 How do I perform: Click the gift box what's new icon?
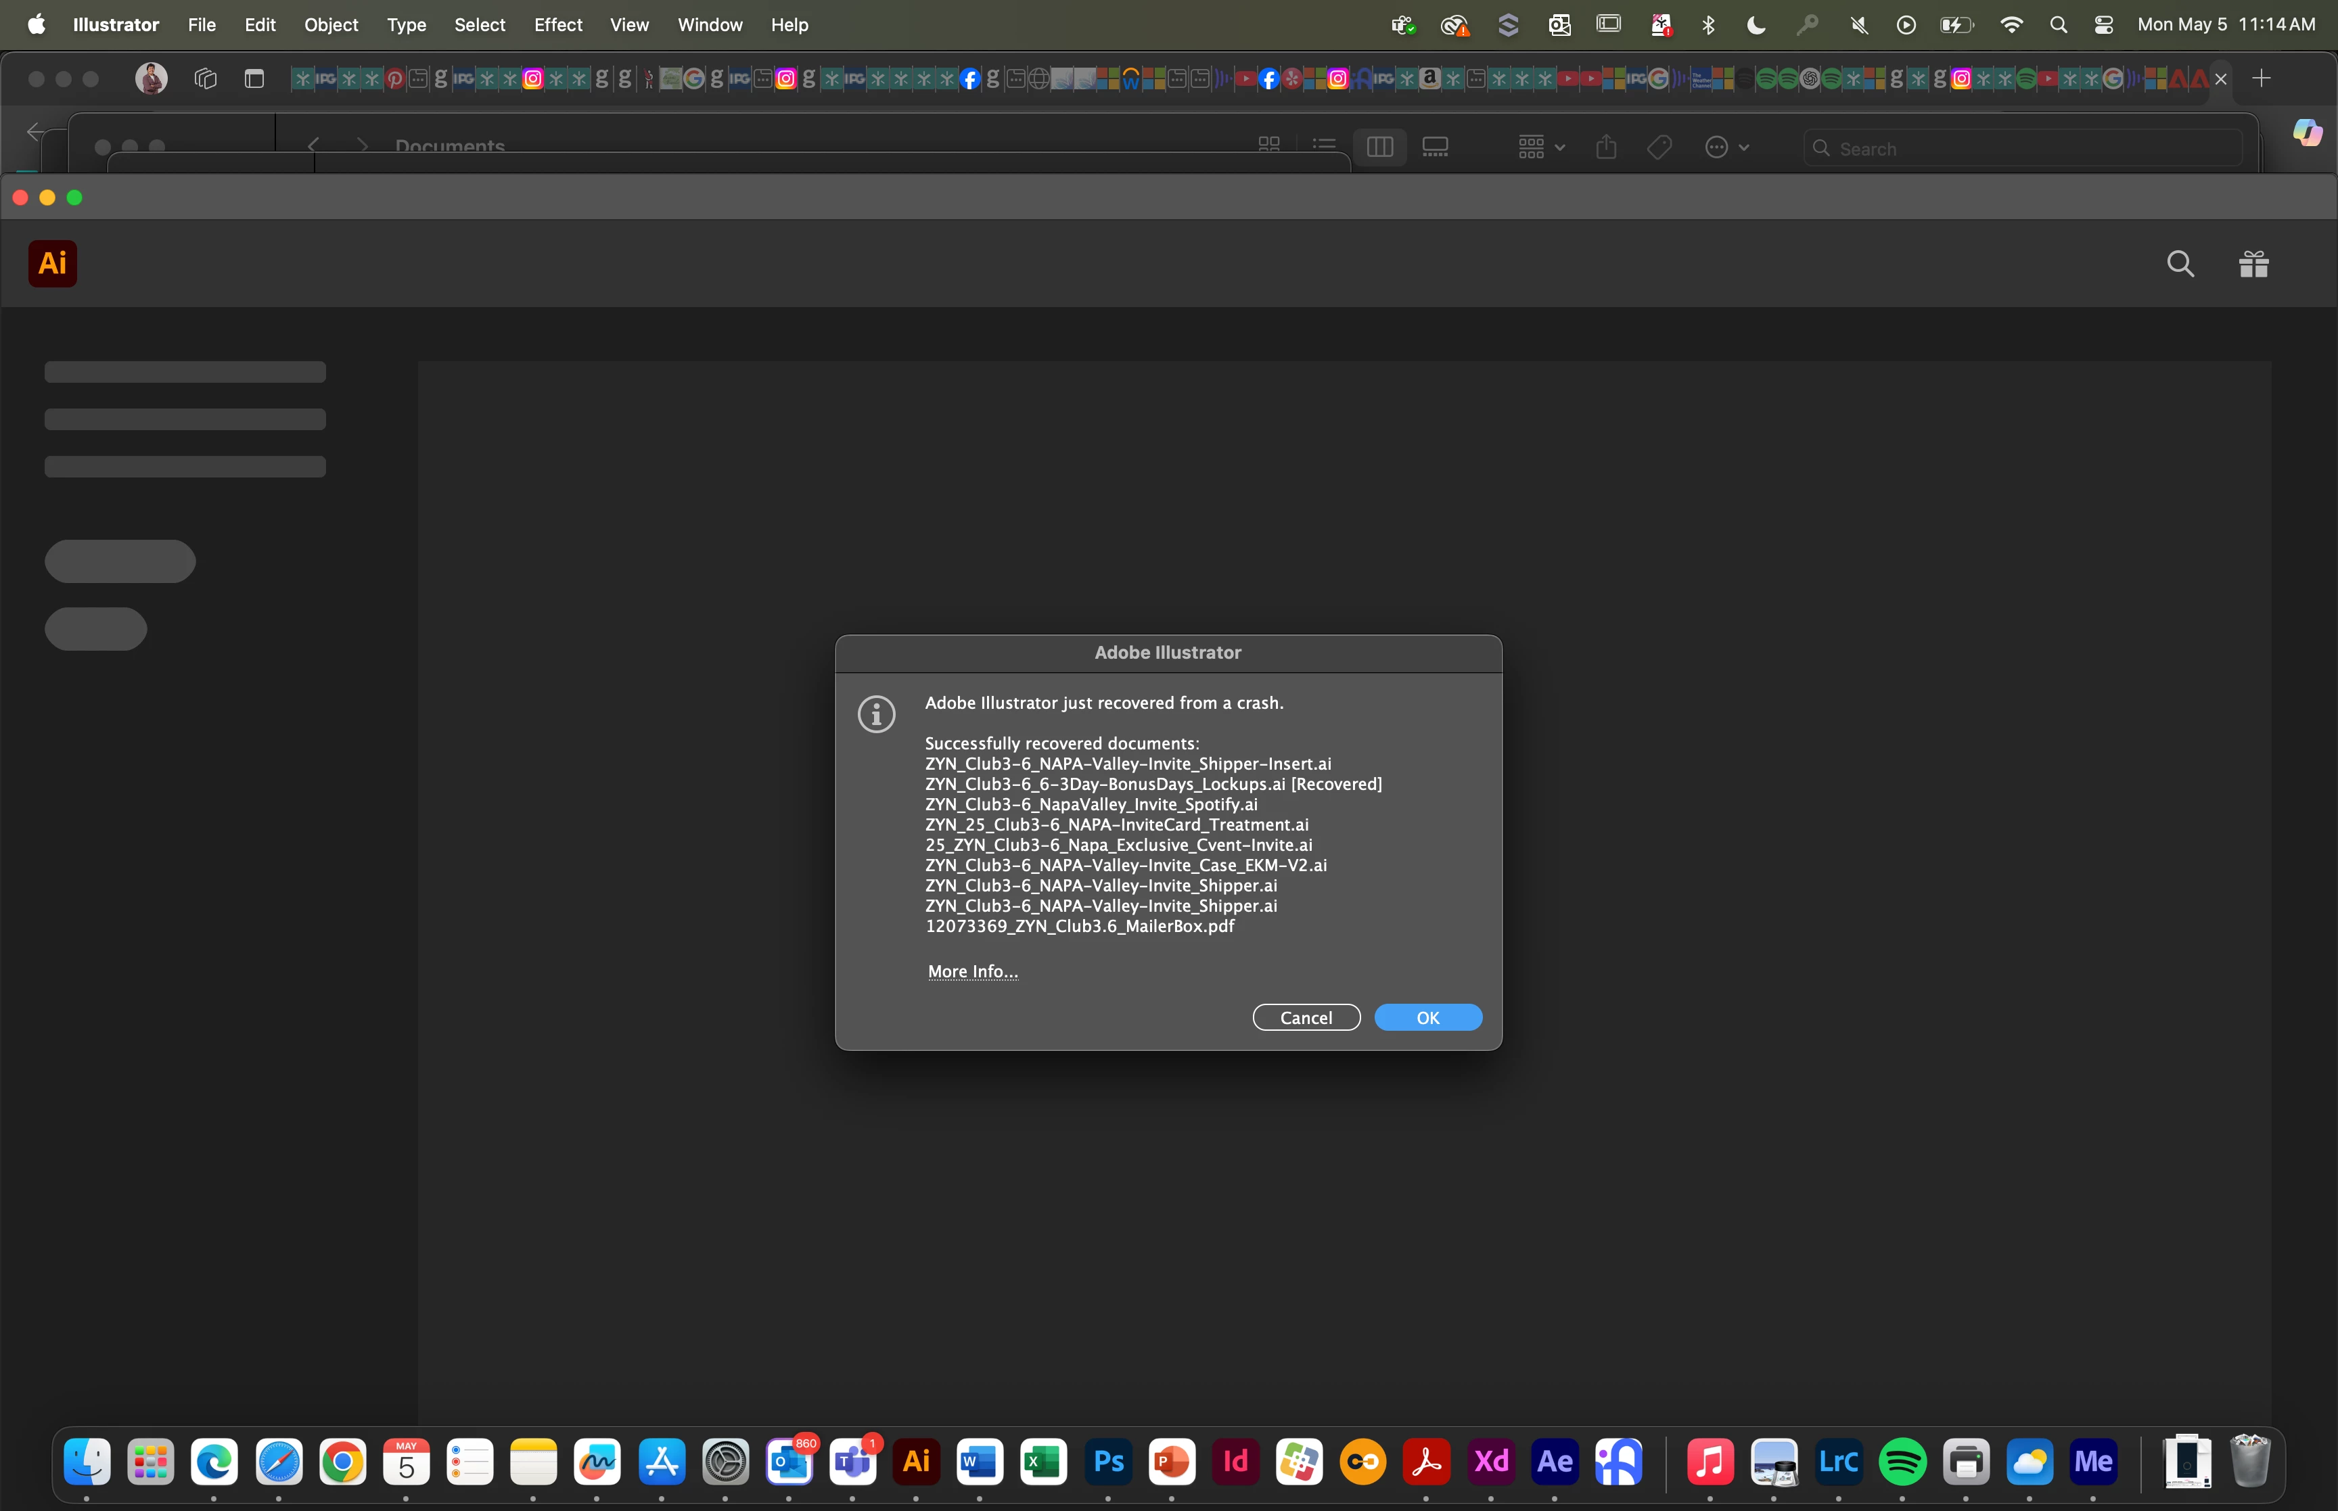(2253, 263)
